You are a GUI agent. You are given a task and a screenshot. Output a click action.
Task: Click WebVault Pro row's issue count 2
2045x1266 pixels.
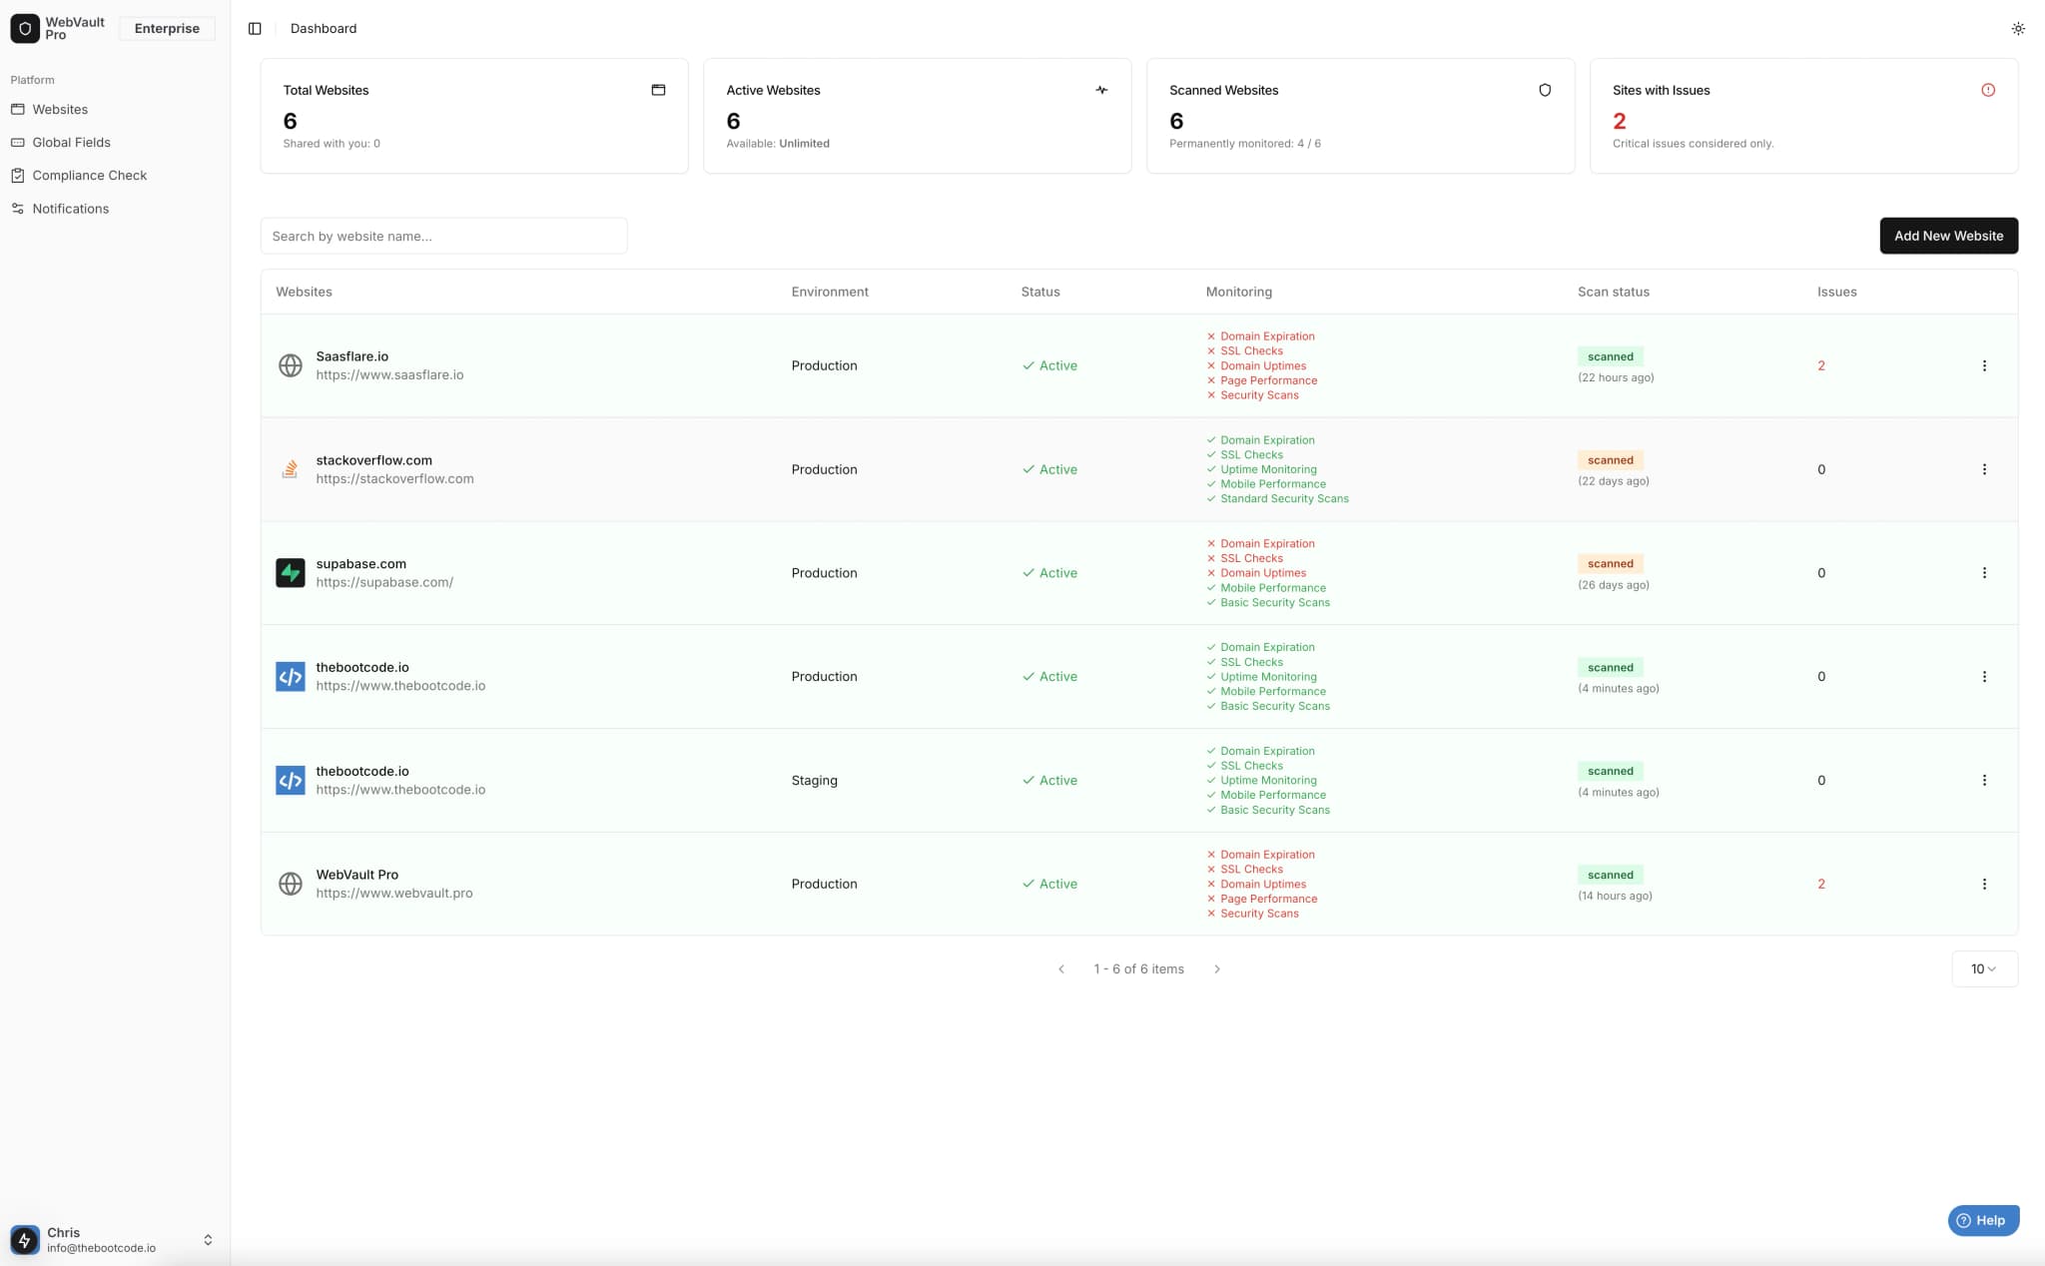pyautogui.click(x=1821, y=884)
